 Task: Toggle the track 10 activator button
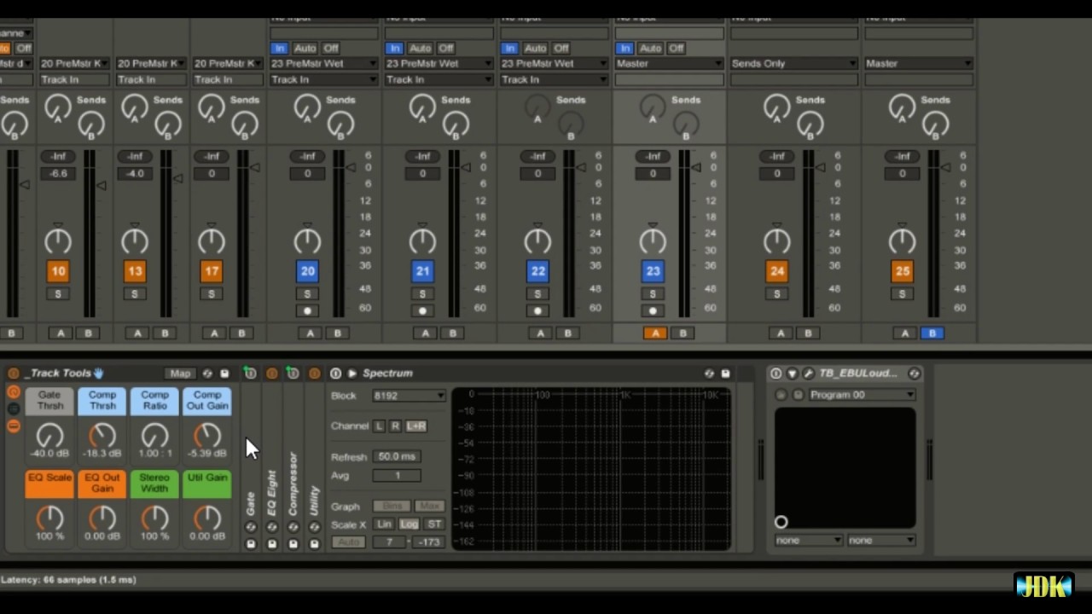pyautogui.click(x=58, y=271)
